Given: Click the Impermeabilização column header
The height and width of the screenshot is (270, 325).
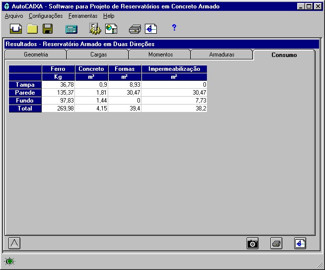Looking at the screenshot, I should pyautogui.click(x=174, y=69).
